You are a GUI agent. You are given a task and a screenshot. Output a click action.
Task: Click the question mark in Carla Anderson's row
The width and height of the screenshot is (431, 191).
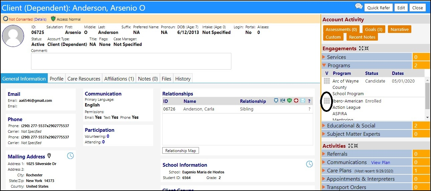pyautogui.click(x=309, y=109)
